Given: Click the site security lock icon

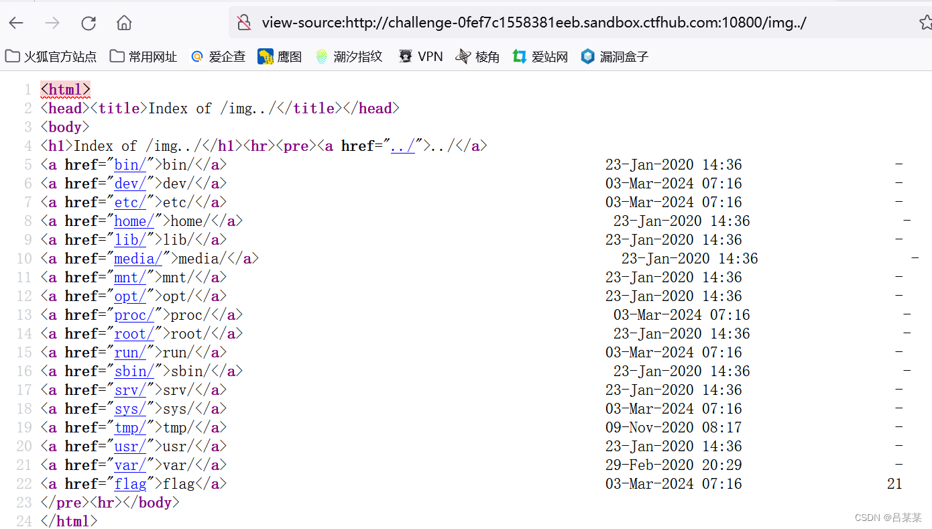Looking at the screenshot, I should point(243,22).
